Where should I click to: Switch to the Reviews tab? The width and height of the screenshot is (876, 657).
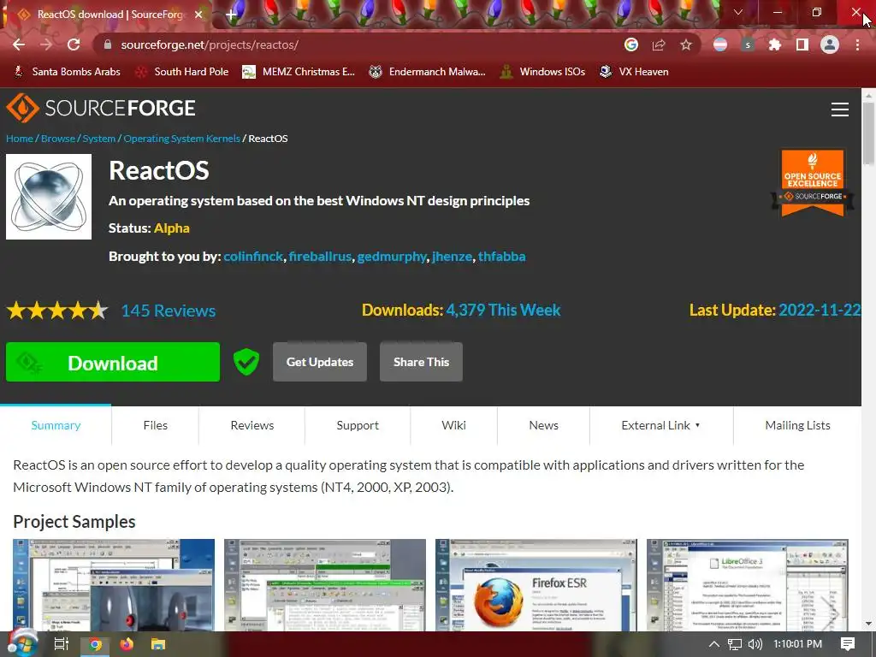pos(252,425)
